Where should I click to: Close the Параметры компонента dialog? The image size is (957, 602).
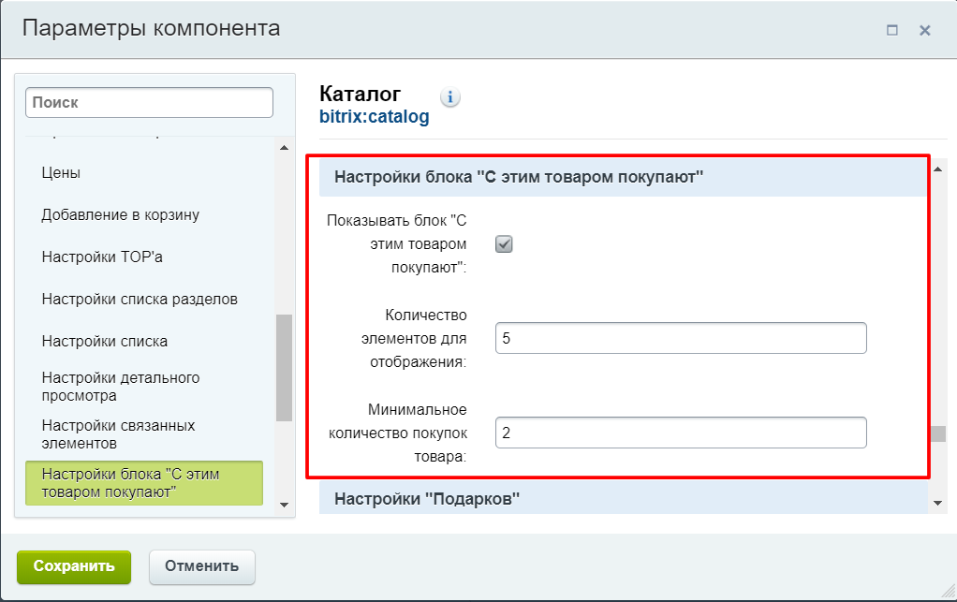coord(924,30)
